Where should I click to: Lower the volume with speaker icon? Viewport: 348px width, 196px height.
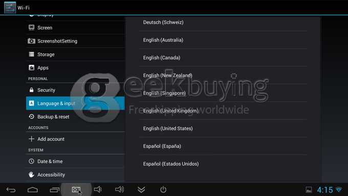pyautogui.click(x=98, y=189)
